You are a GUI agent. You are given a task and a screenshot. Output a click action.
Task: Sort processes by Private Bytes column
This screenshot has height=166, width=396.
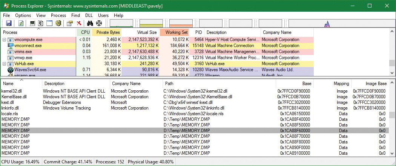106,32
